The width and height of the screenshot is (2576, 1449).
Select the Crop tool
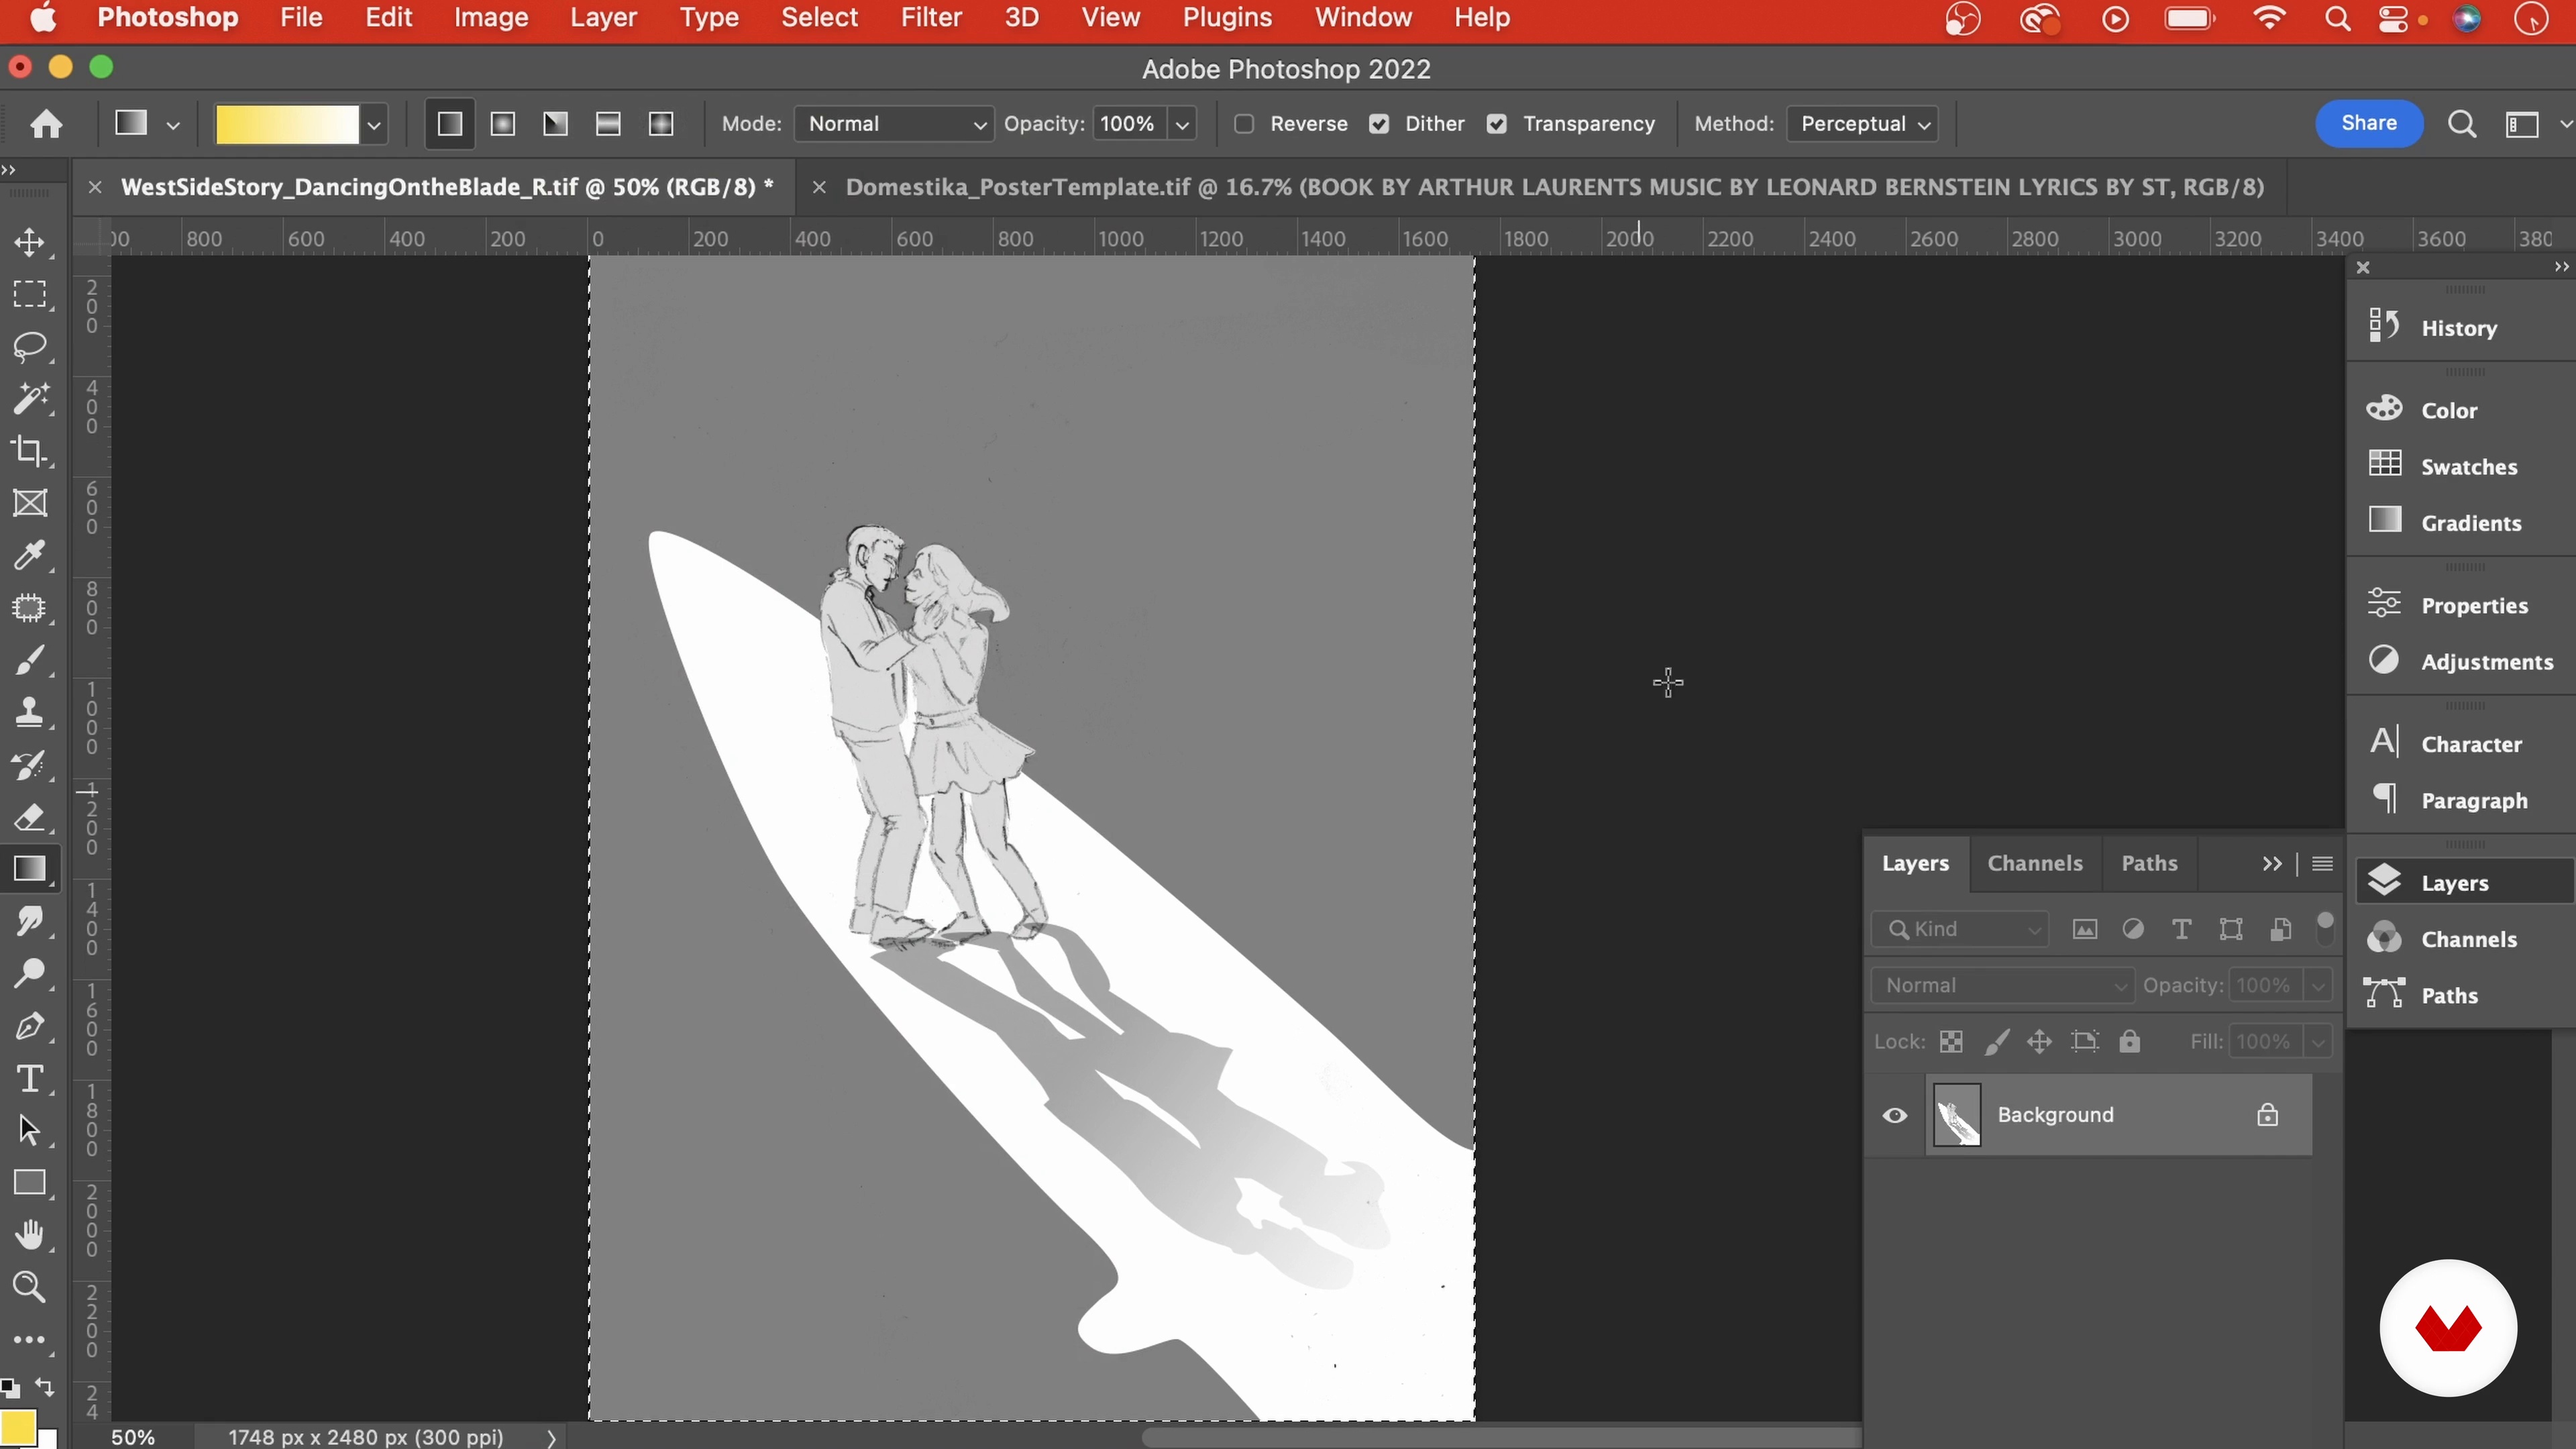(29, 451)
